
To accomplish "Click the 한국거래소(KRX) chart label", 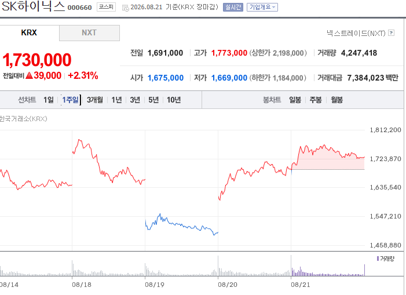I will 23,119.
